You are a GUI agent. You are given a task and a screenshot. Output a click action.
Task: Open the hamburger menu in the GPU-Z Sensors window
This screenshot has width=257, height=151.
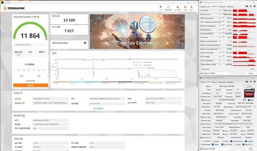coord(255,6)
